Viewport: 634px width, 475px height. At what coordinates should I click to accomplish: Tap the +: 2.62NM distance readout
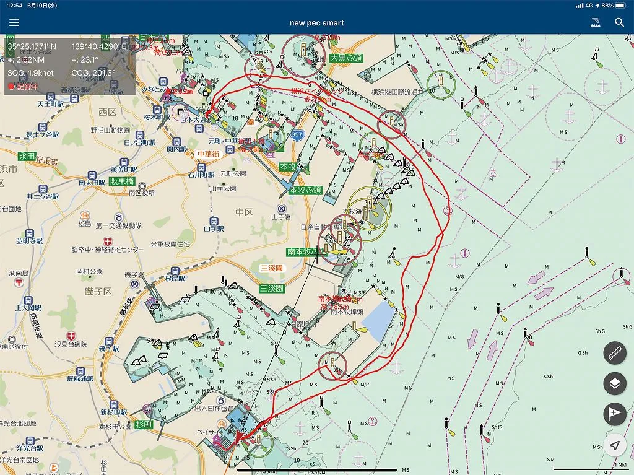coord(26,60)
